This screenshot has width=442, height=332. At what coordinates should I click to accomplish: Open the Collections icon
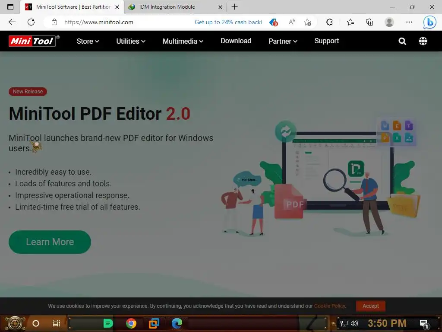tap(369, 22)
